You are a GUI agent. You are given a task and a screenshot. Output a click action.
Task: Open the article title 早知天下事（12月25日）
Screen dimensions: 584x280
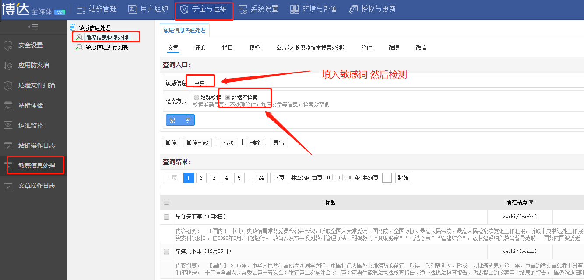(x=204, y=252)
